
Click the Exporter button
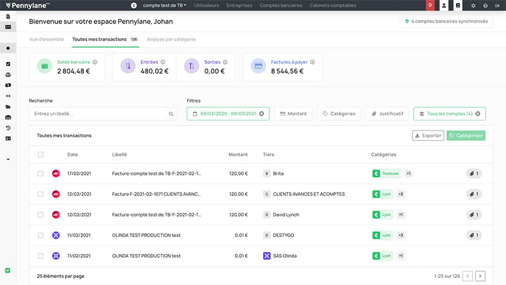[x=428, y=136]
